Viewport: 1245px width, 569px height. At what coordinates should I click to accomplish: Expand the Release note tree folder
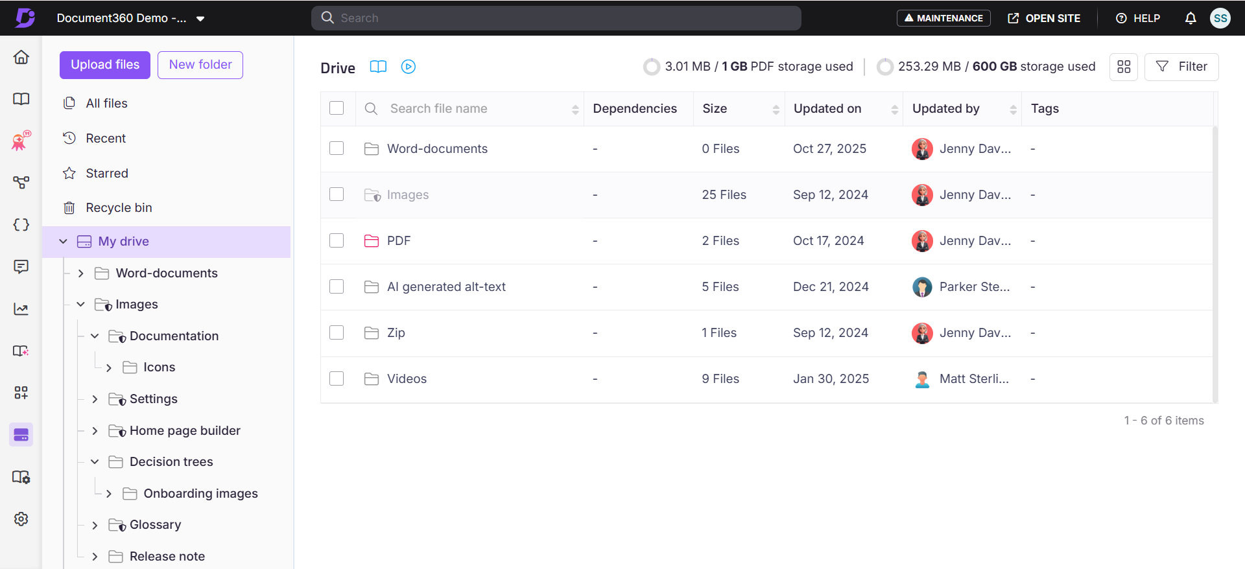pos(95,557)
